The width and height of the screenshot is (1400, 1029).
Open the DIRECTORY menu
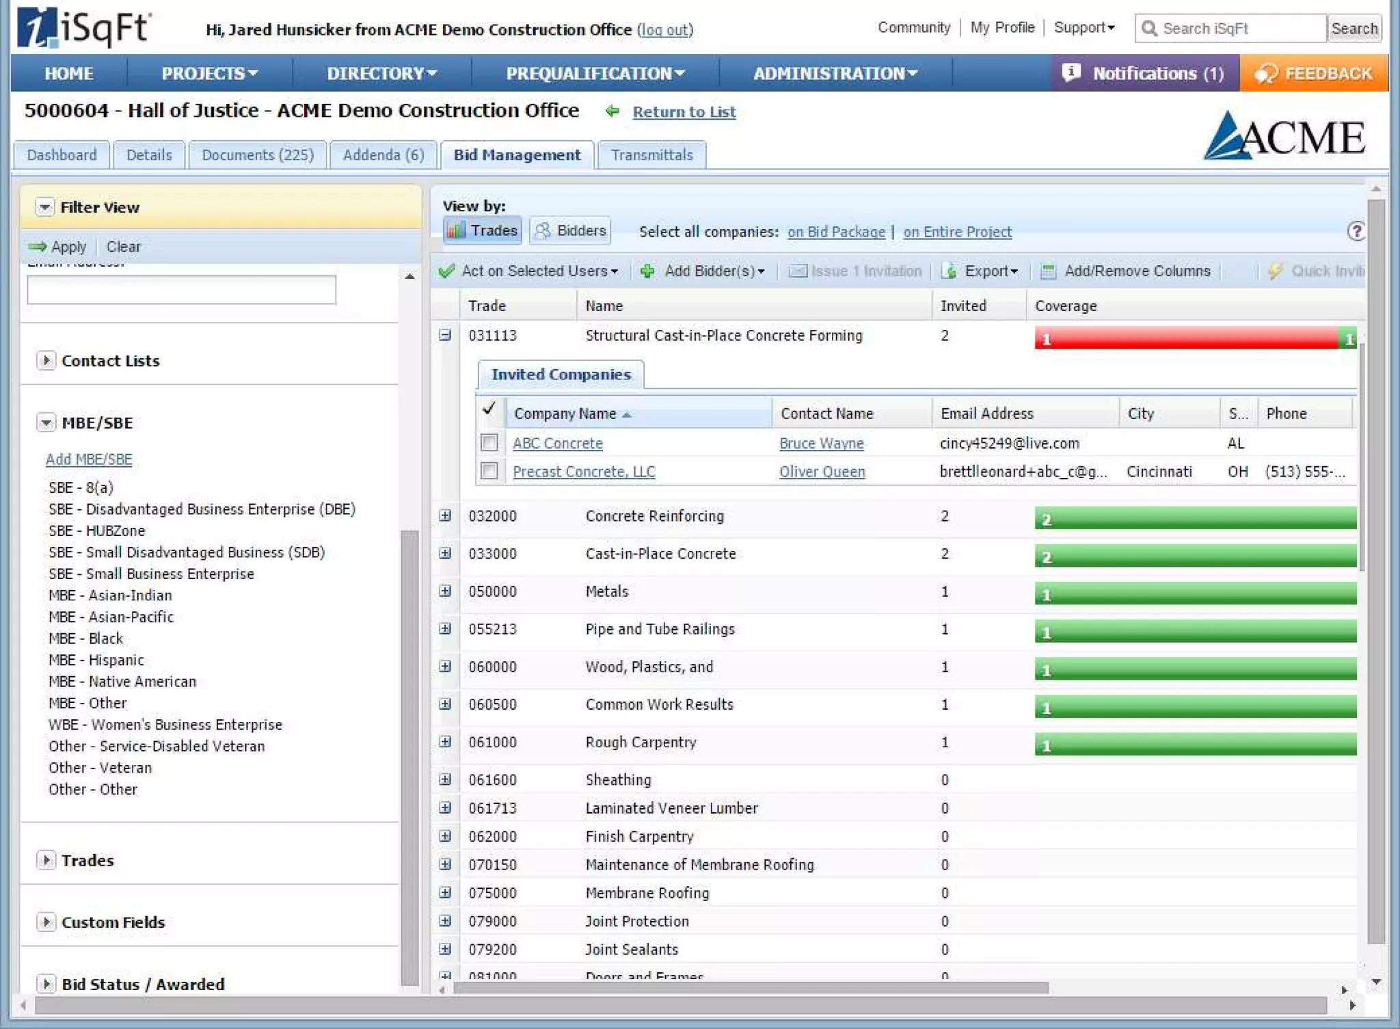tap(381, 73)
